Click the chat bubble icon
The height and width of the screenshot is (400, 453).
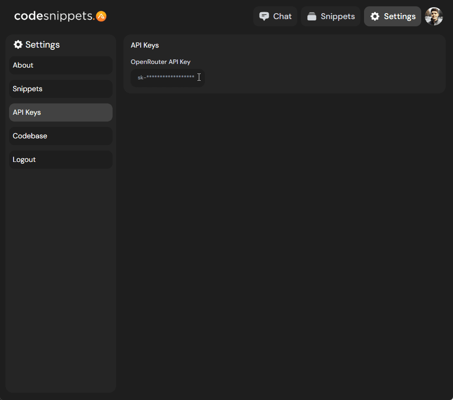[264, 16]
